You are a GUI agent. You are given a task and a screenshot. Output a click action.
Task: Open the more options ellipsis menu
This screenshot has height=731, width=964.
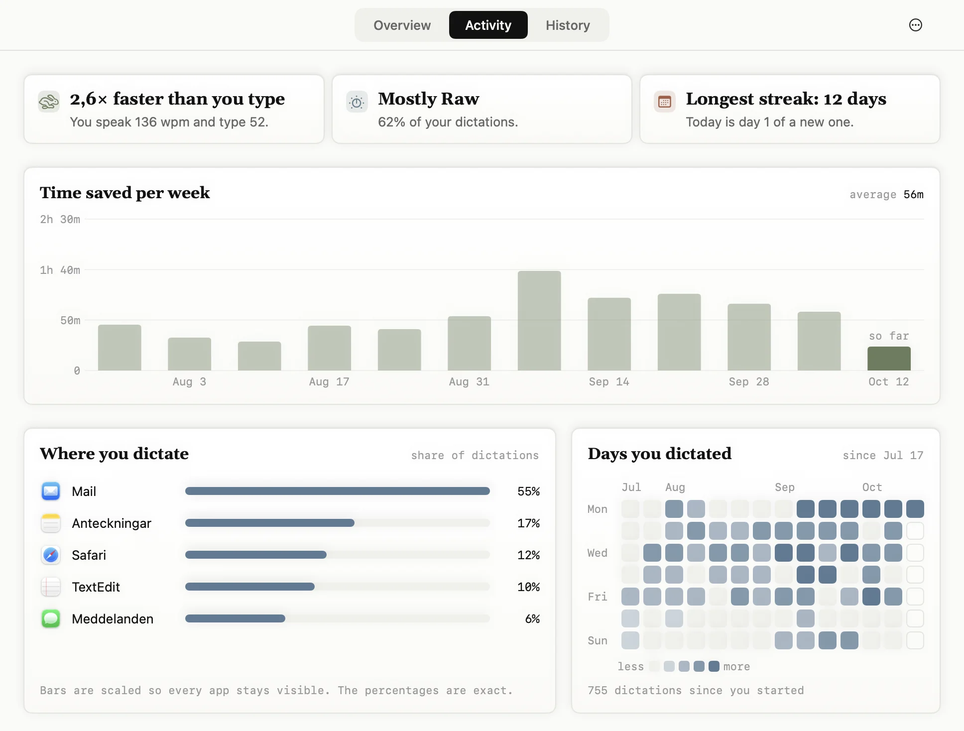(915, 25)
